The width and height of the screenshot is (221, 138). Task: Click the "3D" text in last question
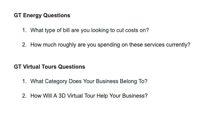[62, 96]
